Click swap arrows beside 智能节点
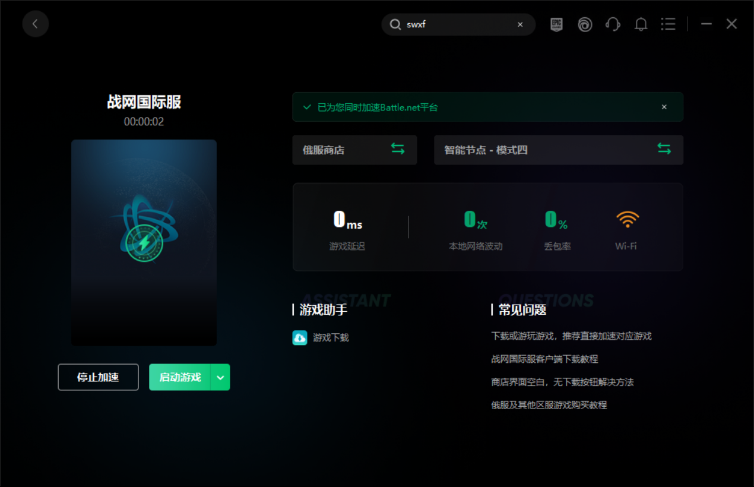The width and height of the screenshot is (754, 487). (x=664, y=149)
